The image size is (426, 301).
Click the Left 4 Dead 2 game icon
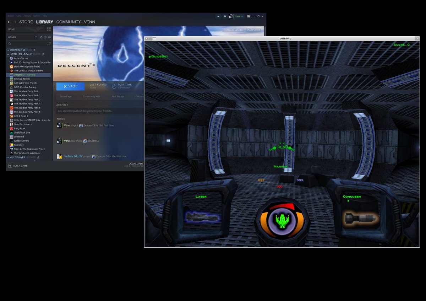(11, 116)
